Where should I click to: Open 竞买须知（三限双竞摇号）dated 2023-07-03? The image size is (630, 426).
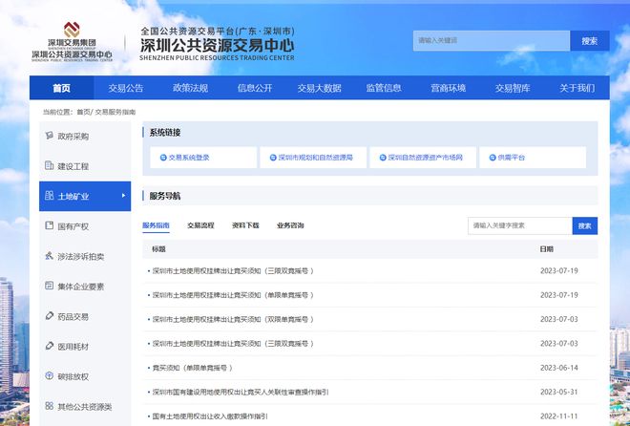233,344
